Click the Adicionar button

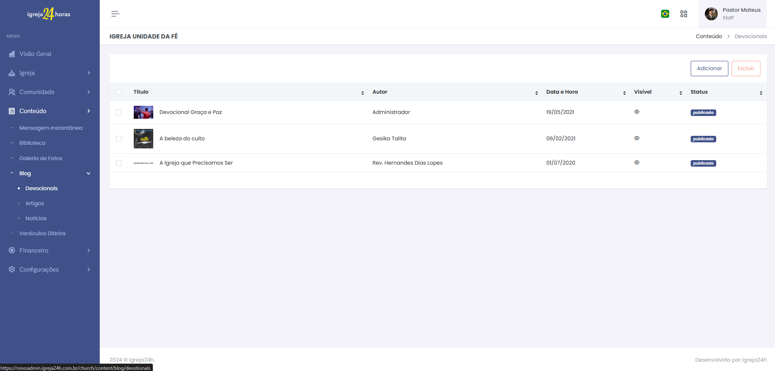point(709,69)
